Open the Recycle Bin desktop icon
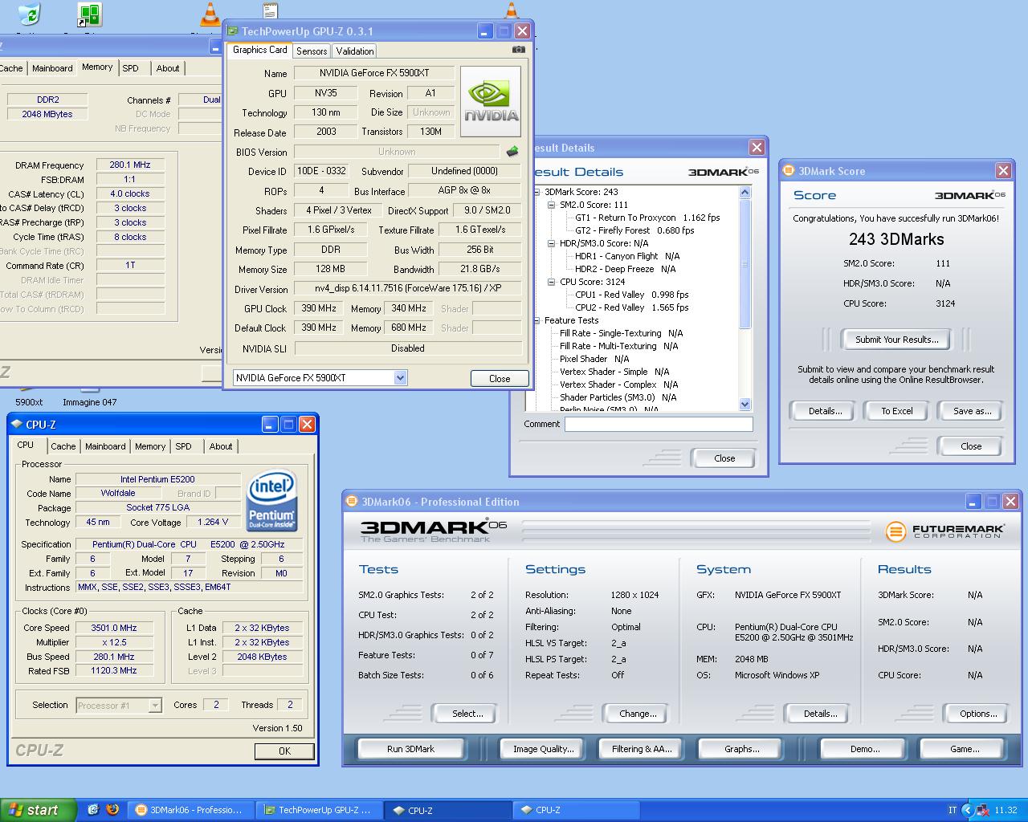The width and height of the screenshot is (1028, 822). pos(29,14)
